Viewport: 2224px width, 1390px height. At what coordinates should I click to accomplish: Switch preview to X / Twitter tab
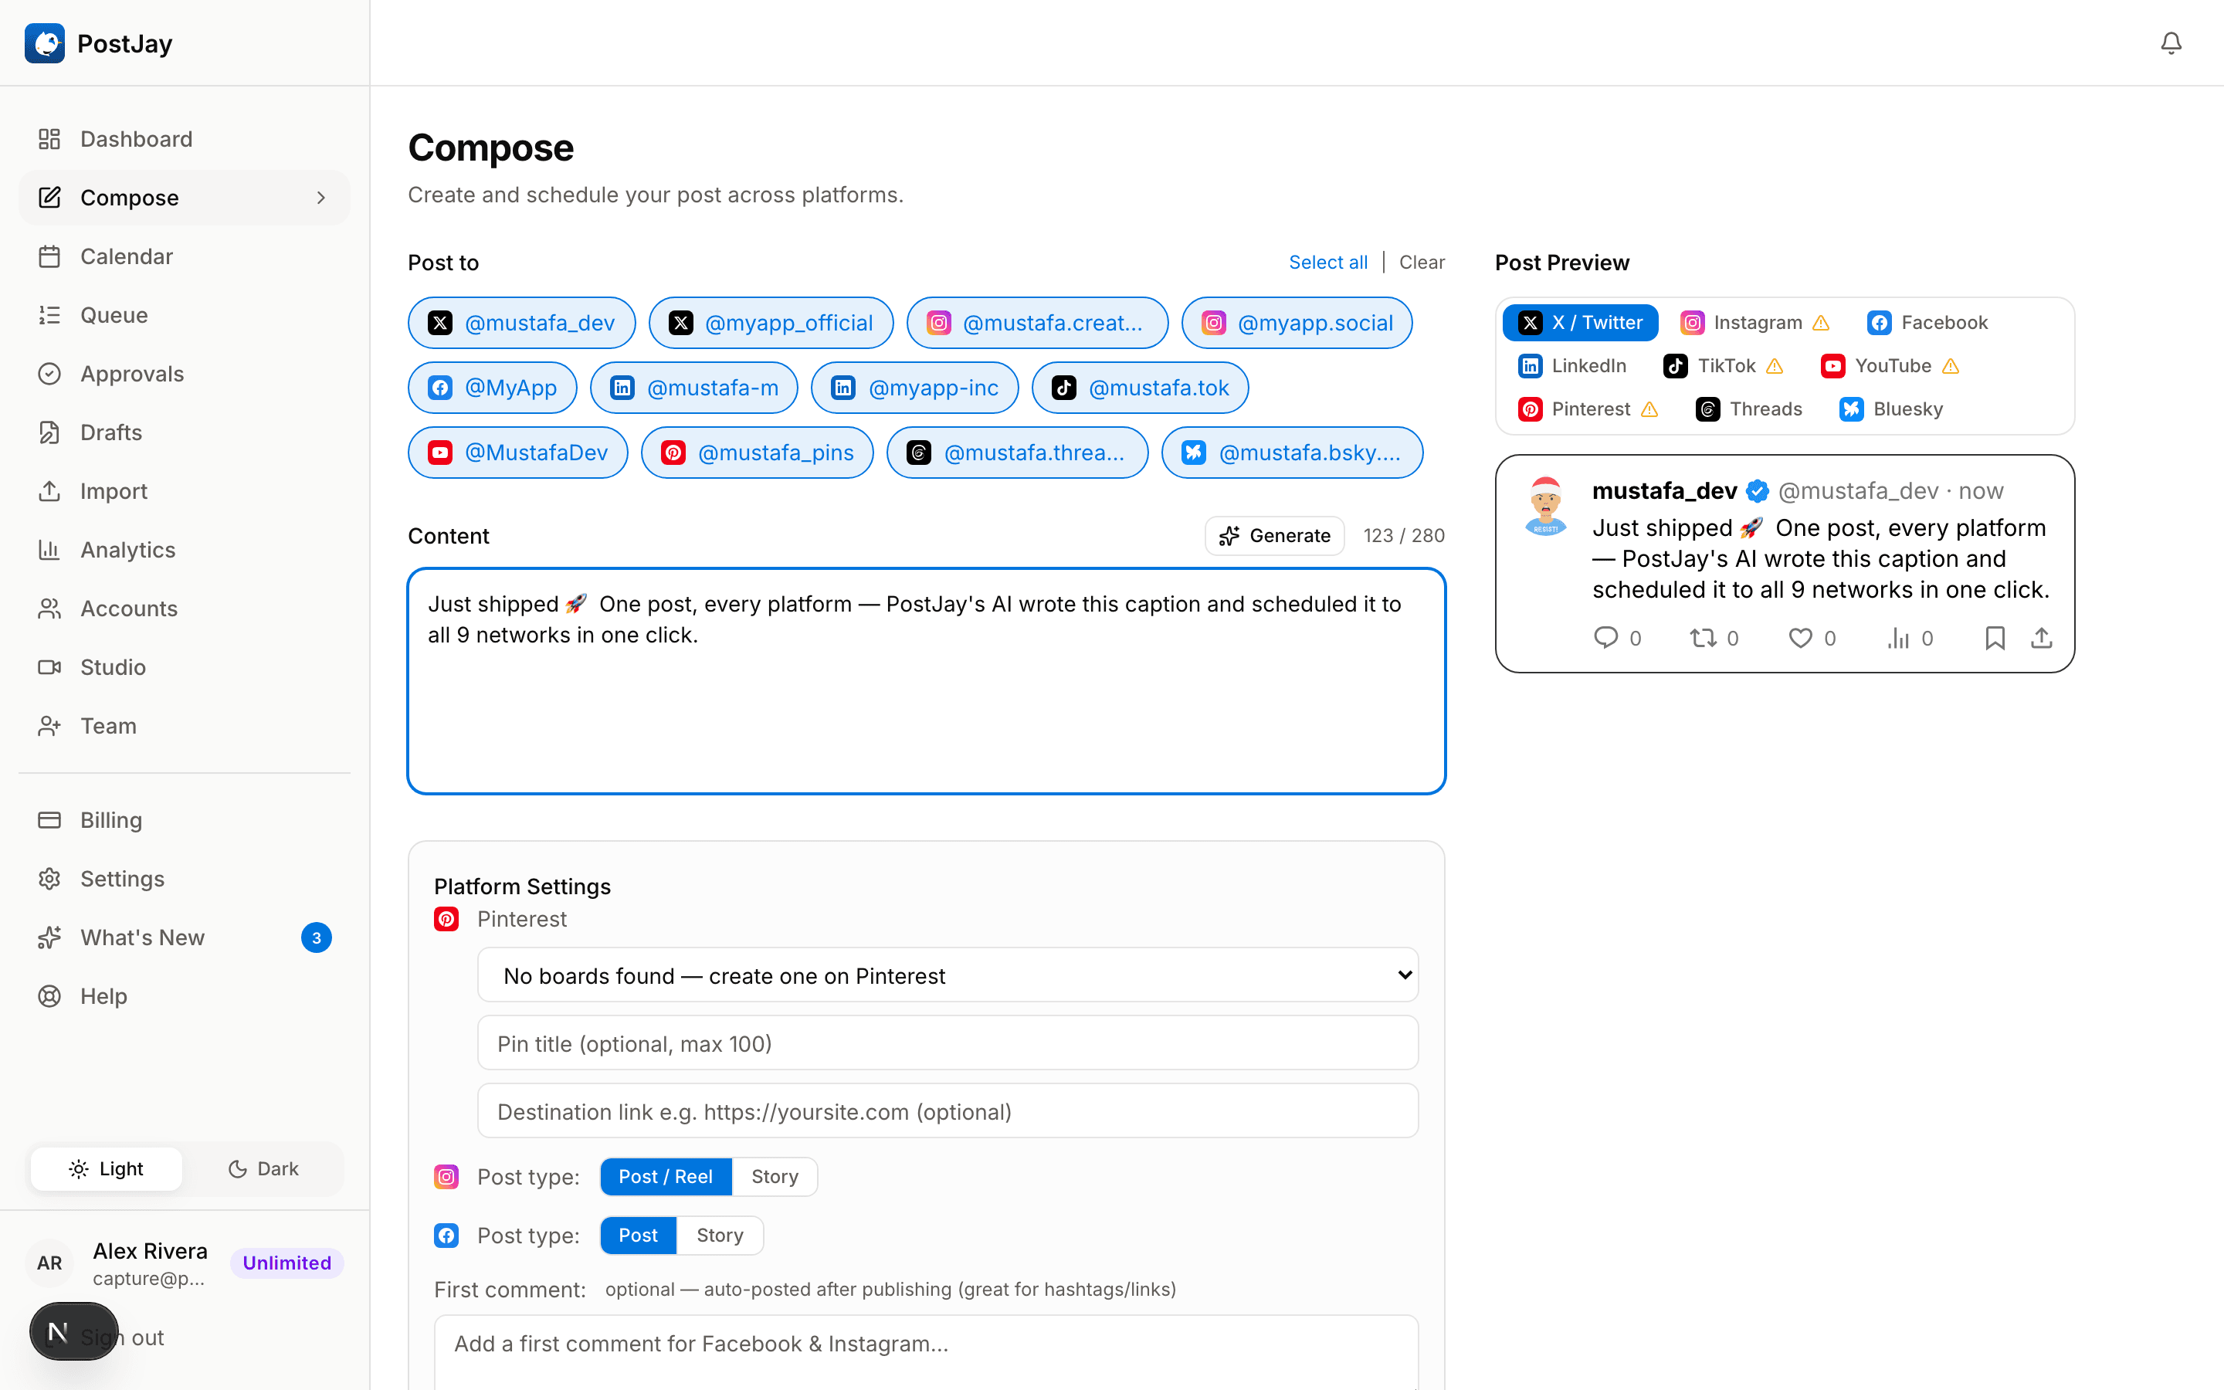(x=1580, y=323)
